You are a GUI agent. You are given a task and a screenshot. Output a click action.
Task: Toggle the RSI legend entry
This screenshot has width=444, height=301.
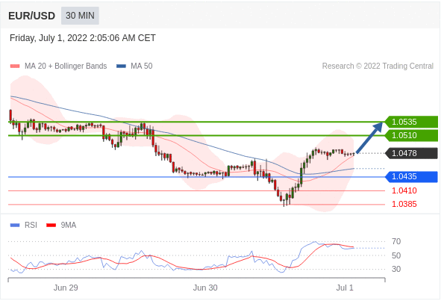(x=23, y=226)
